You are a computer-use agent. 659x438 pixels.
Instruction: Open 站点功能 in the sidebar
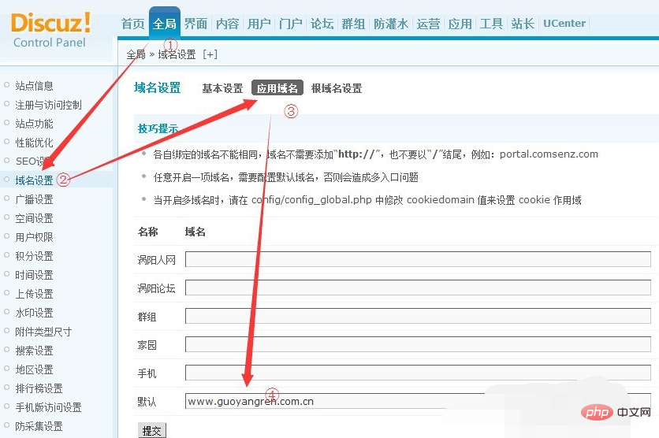pyautogui.click(x=34, y=124)
